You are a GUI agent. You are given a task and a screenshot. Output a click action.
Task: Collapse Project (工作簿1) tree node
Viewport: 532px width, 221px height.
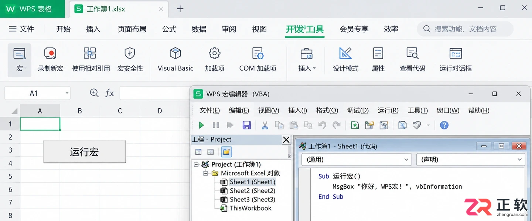coord(196,165)
